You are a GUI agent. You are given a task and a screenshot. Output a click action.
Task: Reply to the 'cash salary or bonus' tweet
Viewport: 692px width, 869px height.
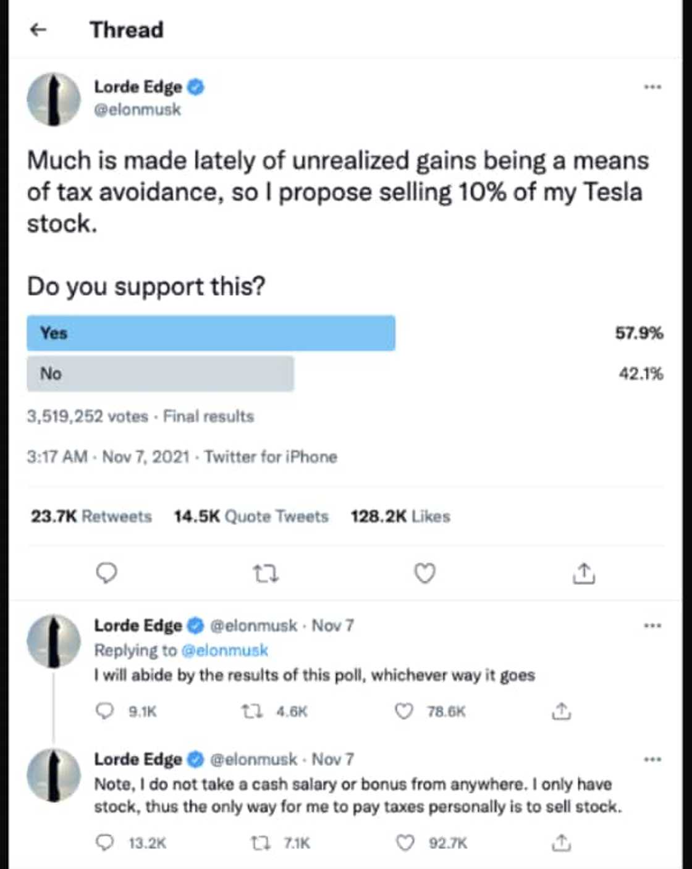[105, 842]
